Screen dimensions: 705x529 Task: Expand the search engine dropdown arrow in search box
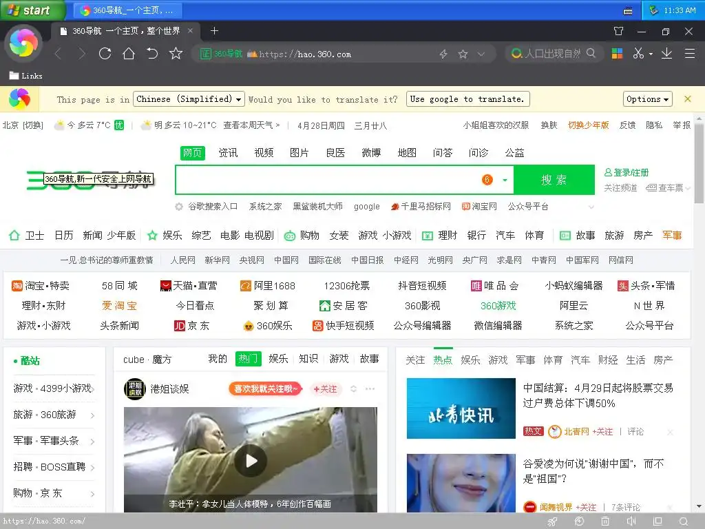505,180
